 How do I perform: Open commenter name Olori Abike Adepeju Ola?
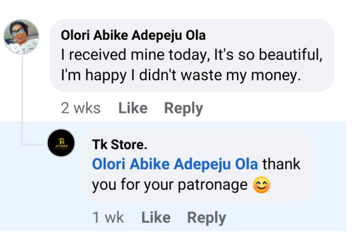(133, 36)
